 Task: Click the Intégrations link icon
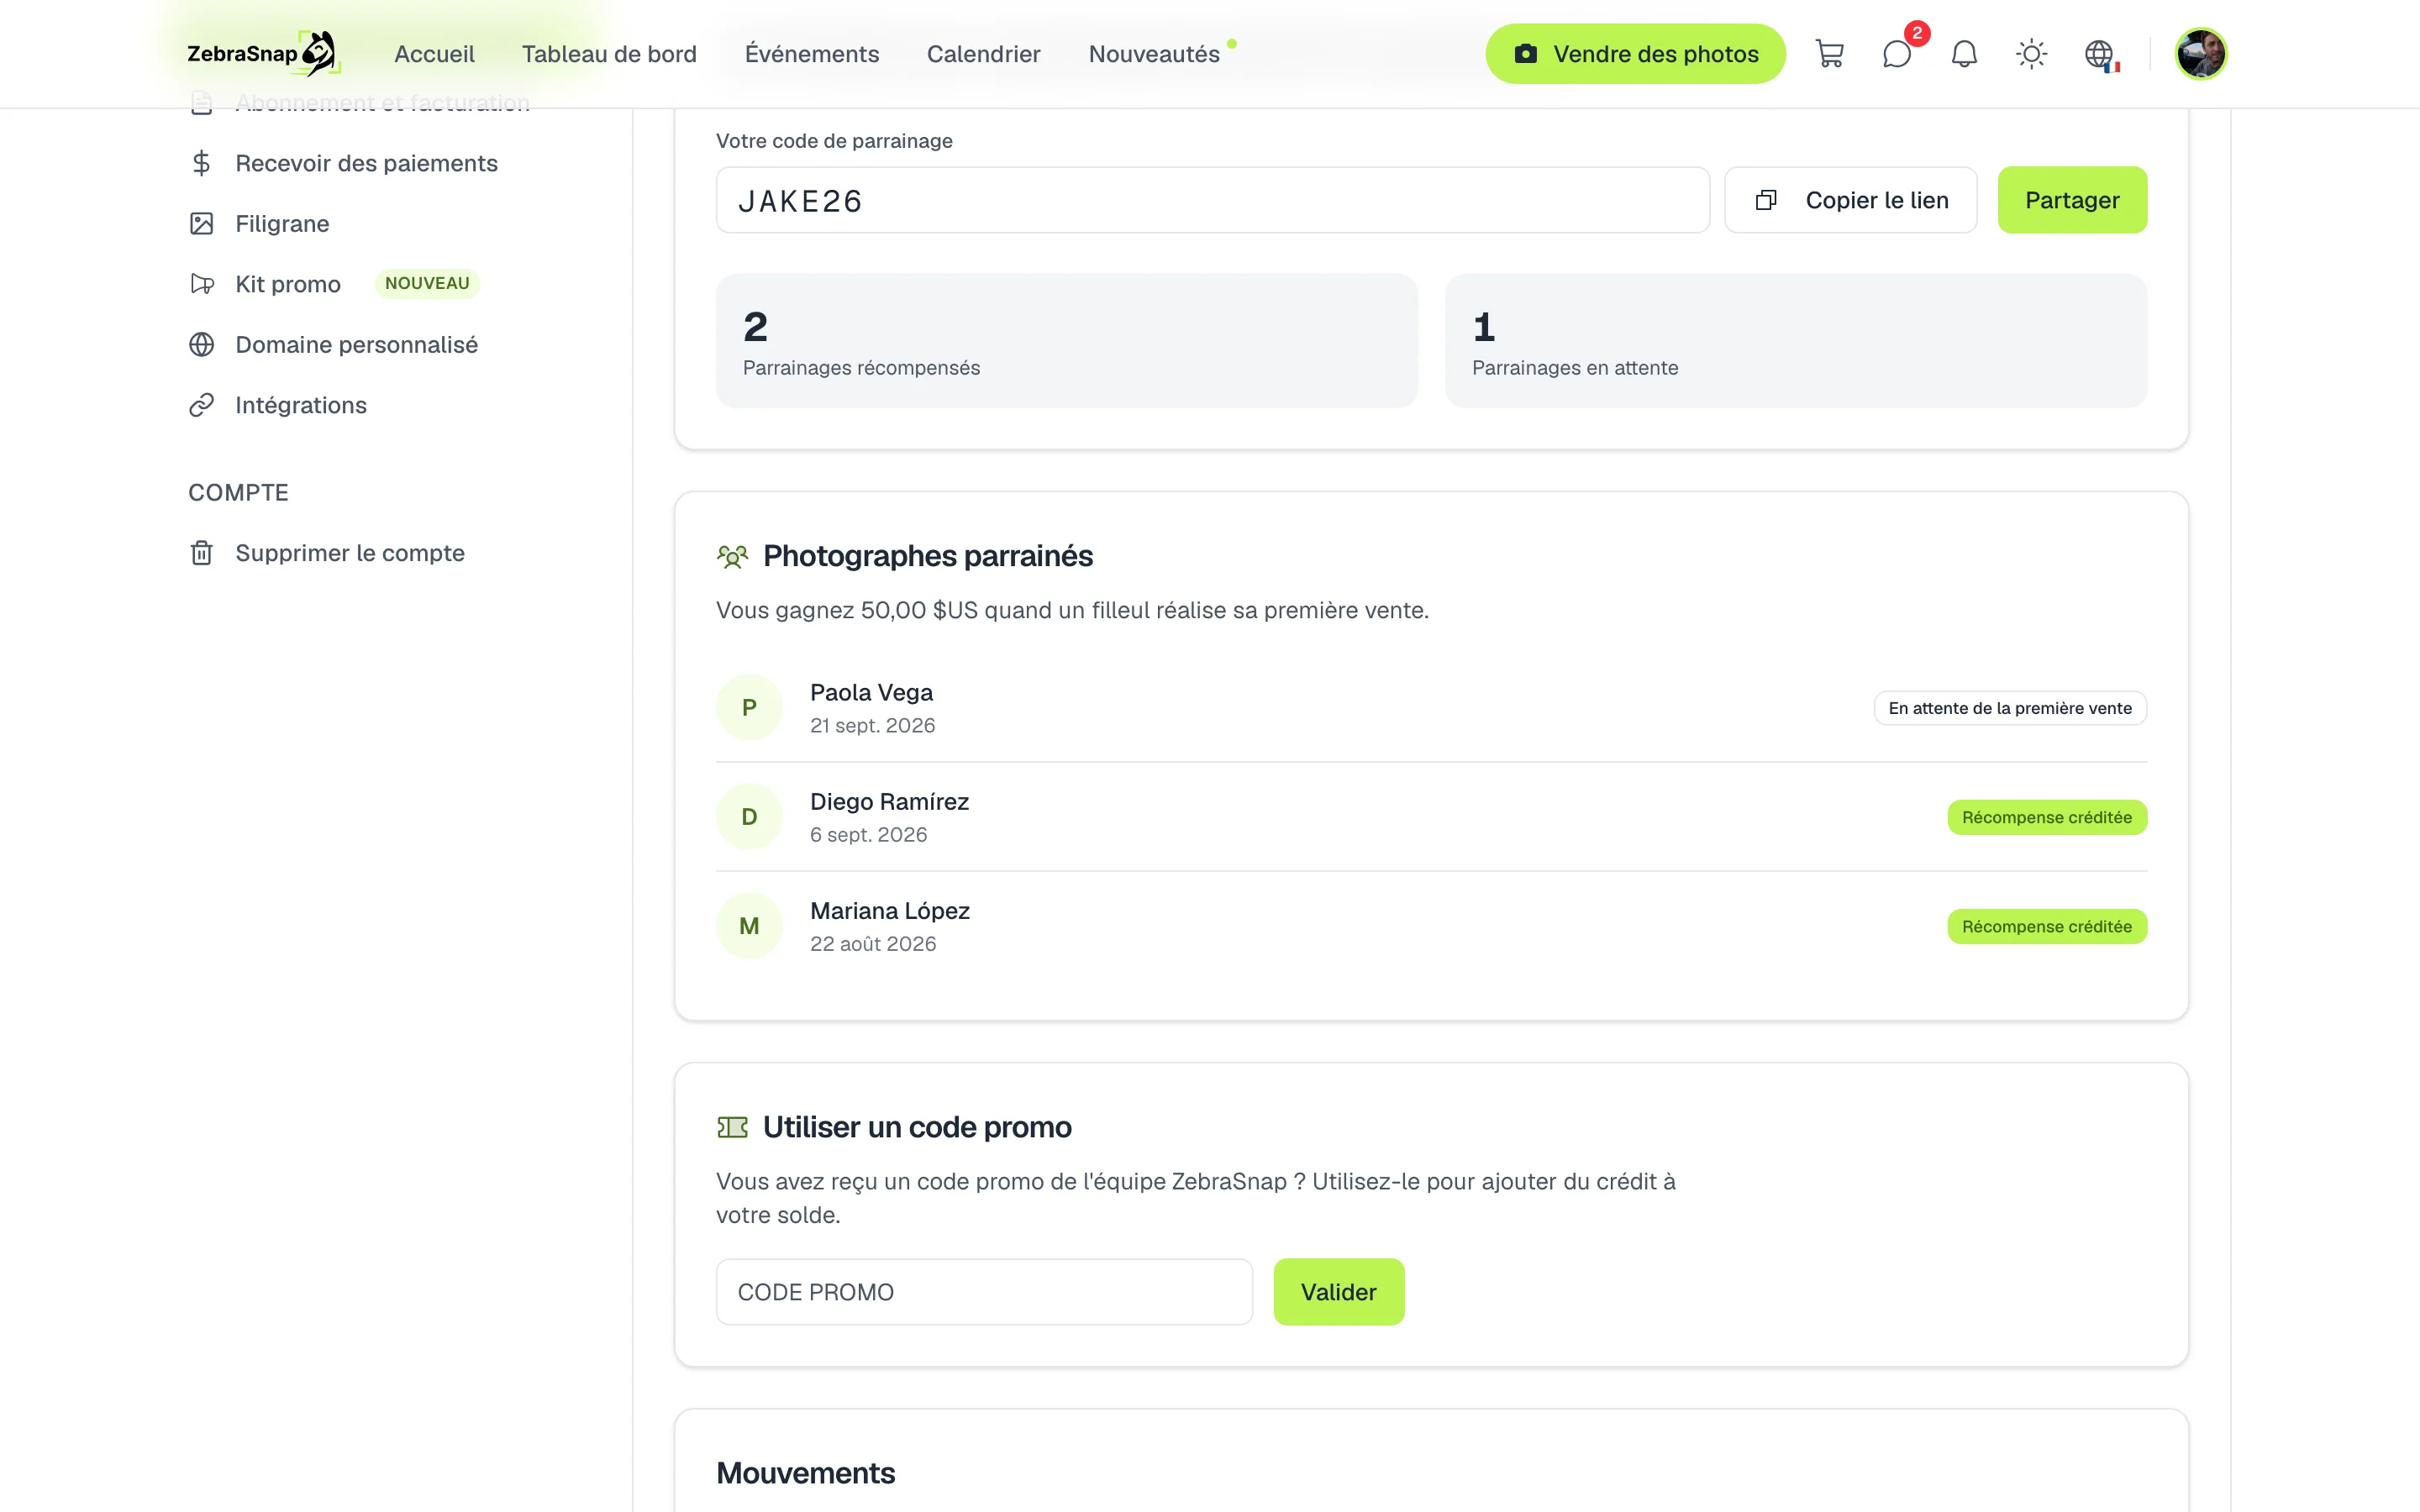202,405
